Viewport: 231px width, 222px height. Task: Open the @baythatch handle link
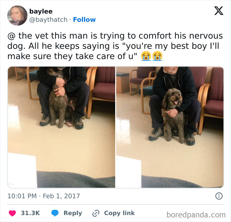[x=48, y=20]
